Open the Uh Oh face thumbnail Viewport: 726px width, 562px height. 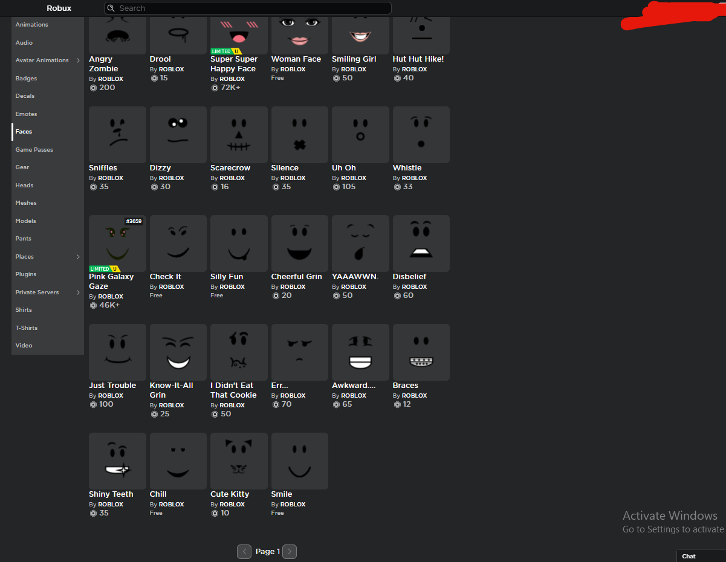click(360, 135)
